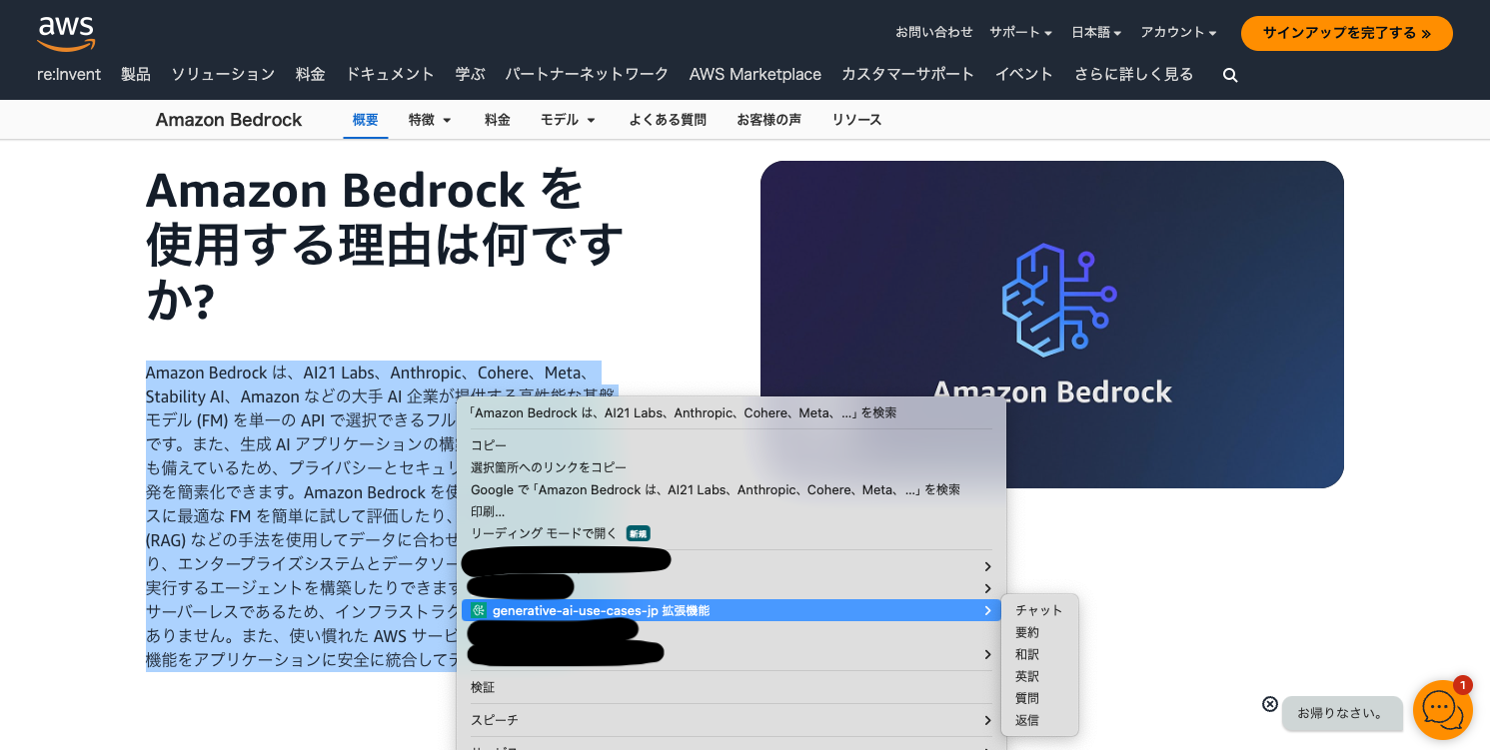Click the Amazon Bedrock subnav title
This screenshot has height=750, width=1490.
tap(229, 120)
